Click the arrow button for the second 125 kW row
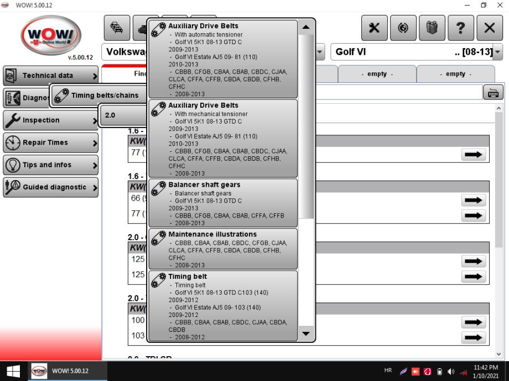Image resolution: width=509 pixels, height=381 pixels. pos(474,277)
